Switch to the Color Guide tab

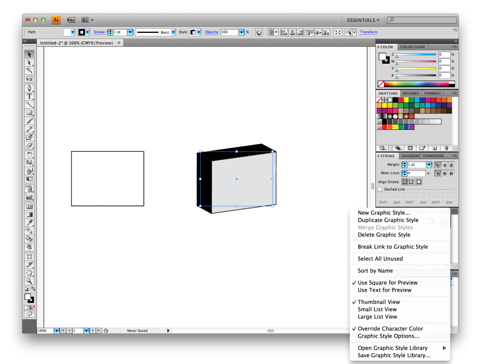(412, 47)
